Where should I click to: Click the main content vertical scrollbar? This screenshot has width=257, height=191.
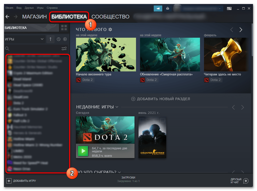click(x=252, y=40)
